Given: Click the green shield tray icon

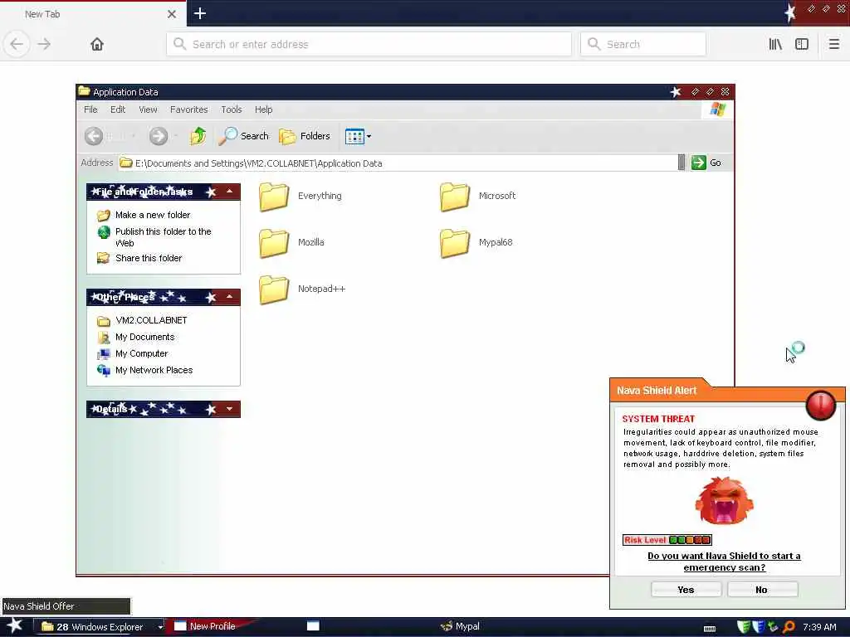Looking at the screenshot, I should [744, 627].
